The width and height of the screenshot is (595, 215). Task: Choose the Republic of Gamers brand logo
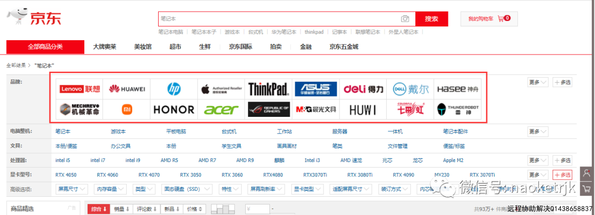point(269,109)
